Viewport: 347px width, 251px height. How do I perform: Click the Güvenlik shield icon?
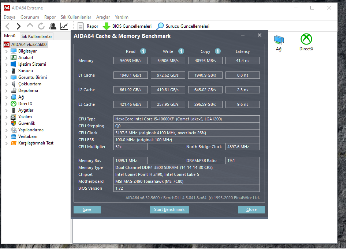[x=14, y=123]
